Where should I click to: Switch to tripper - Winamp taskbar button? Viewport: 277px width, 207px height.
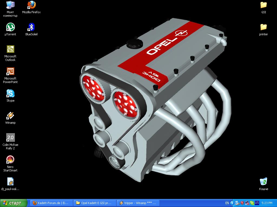[x=138, y=203]
